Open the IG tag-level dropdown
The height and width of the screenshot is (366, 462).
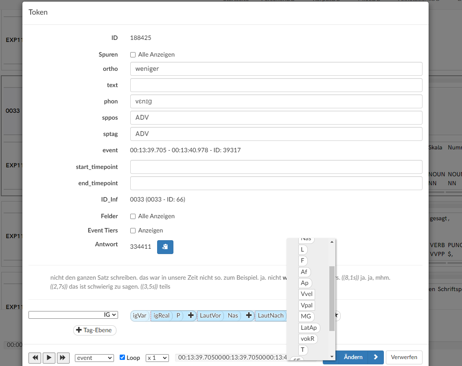coord(73,315)
